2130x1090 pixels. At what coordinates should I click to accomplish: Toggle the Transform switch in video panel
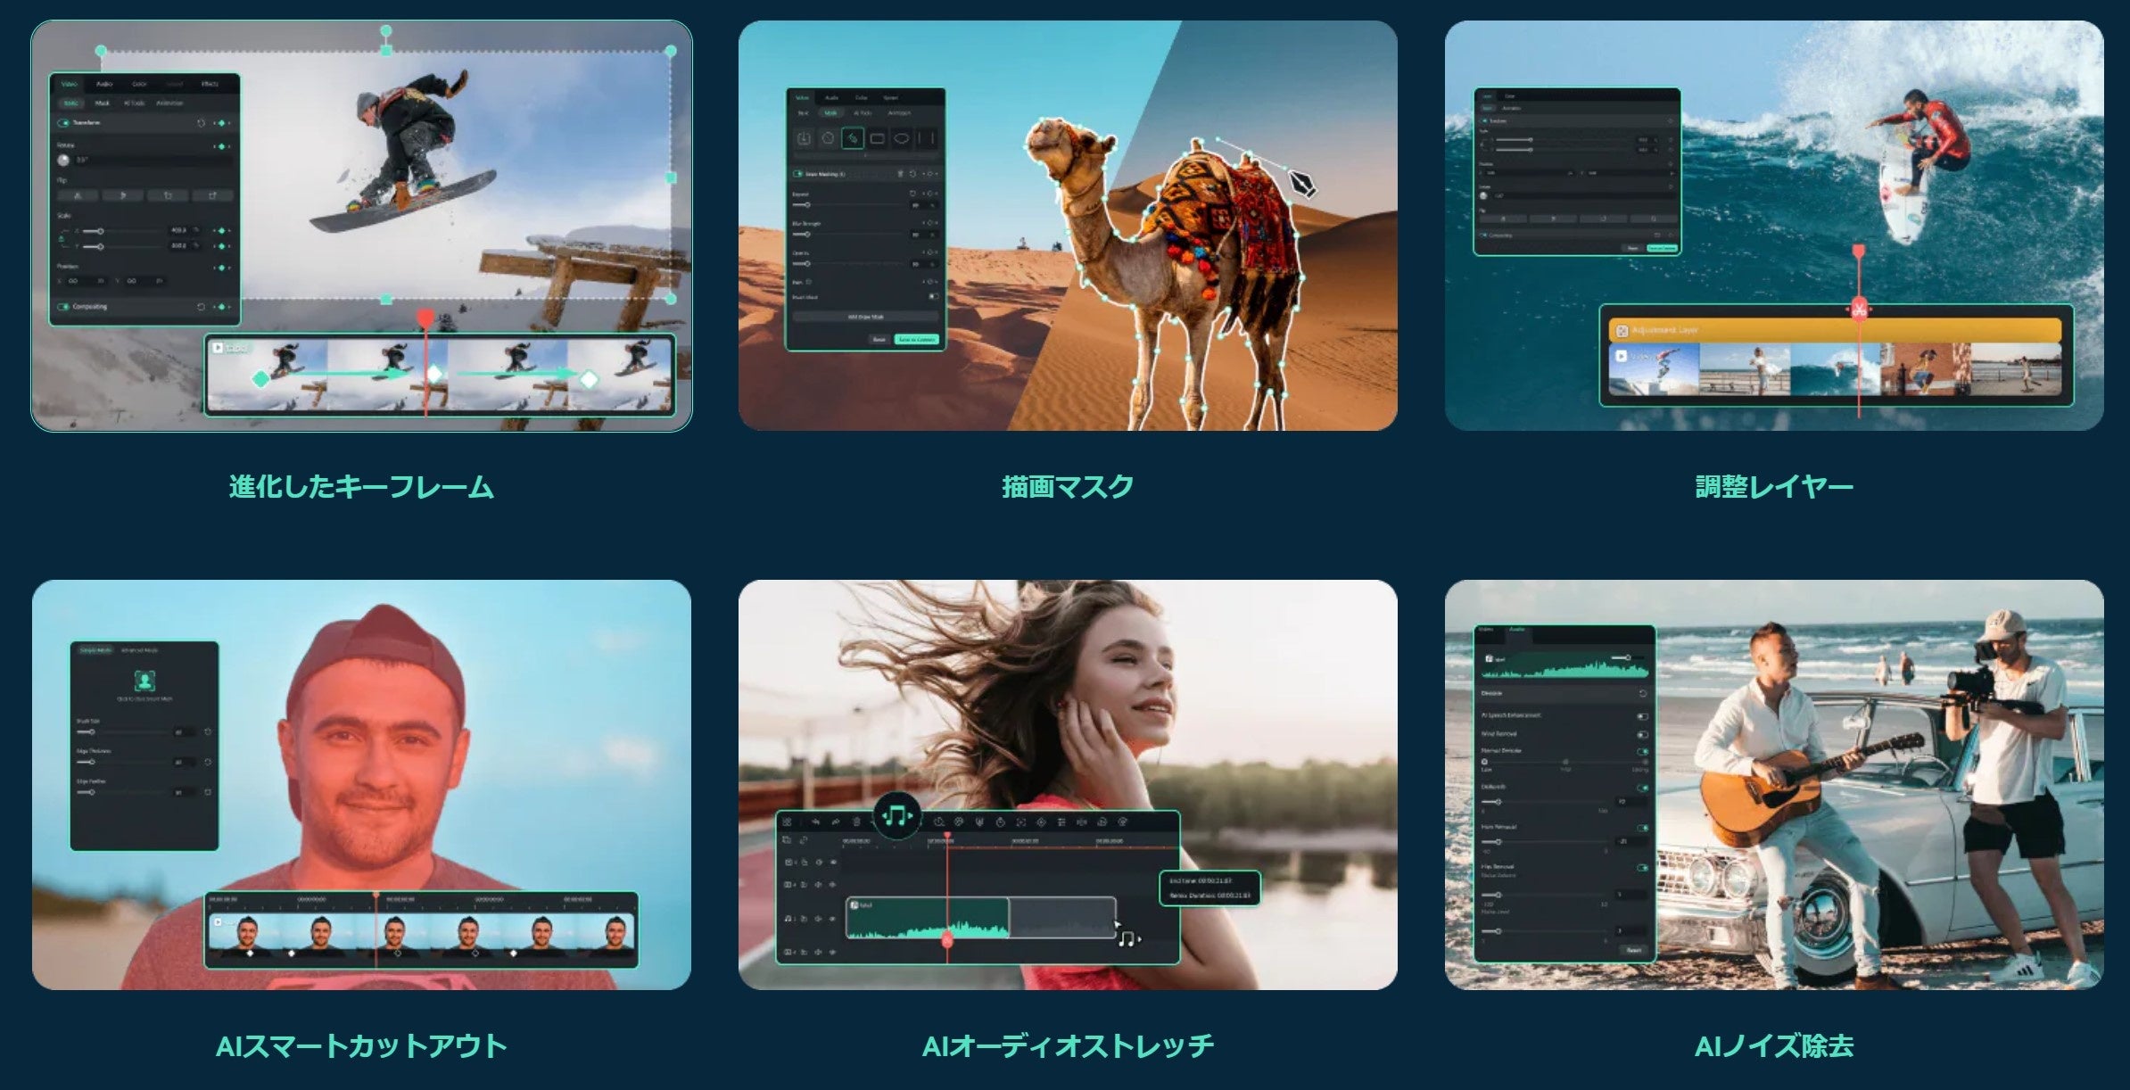tap(64, 123)
